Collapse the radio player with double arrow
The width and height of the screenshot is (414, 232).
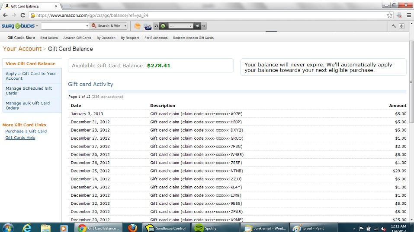pyautogui.click(x=204, y=26)
